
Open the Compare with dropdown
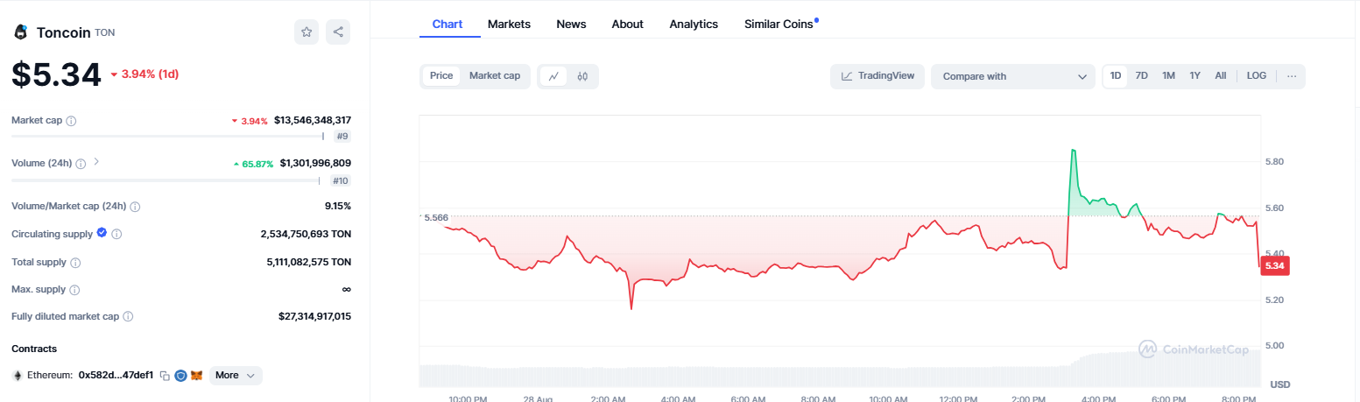(1013, 76)
